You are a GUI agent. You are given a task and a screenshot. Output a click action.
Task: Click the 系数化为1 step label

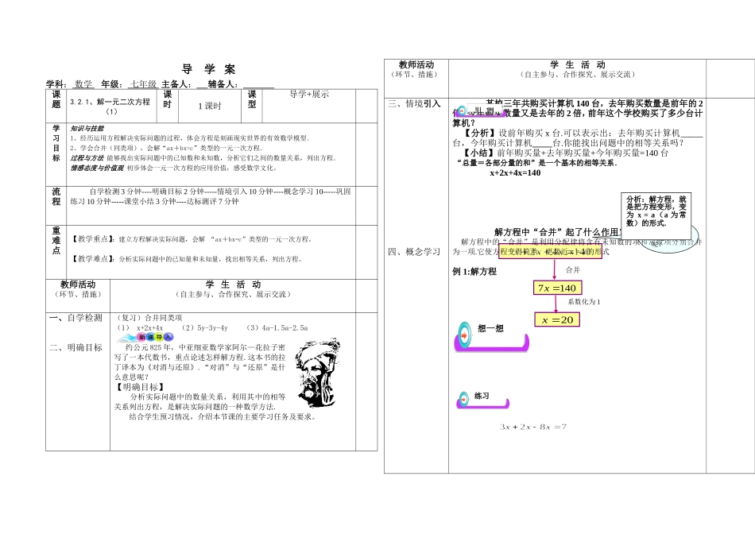(x=584, y=302)
